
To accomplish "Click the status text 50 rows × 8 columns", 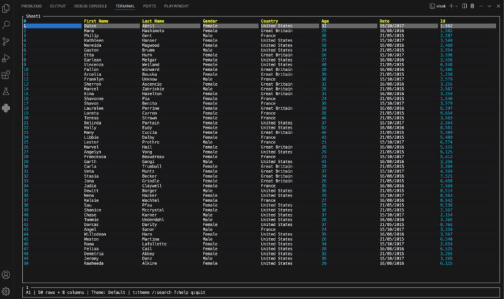I will tap(60, 293).
